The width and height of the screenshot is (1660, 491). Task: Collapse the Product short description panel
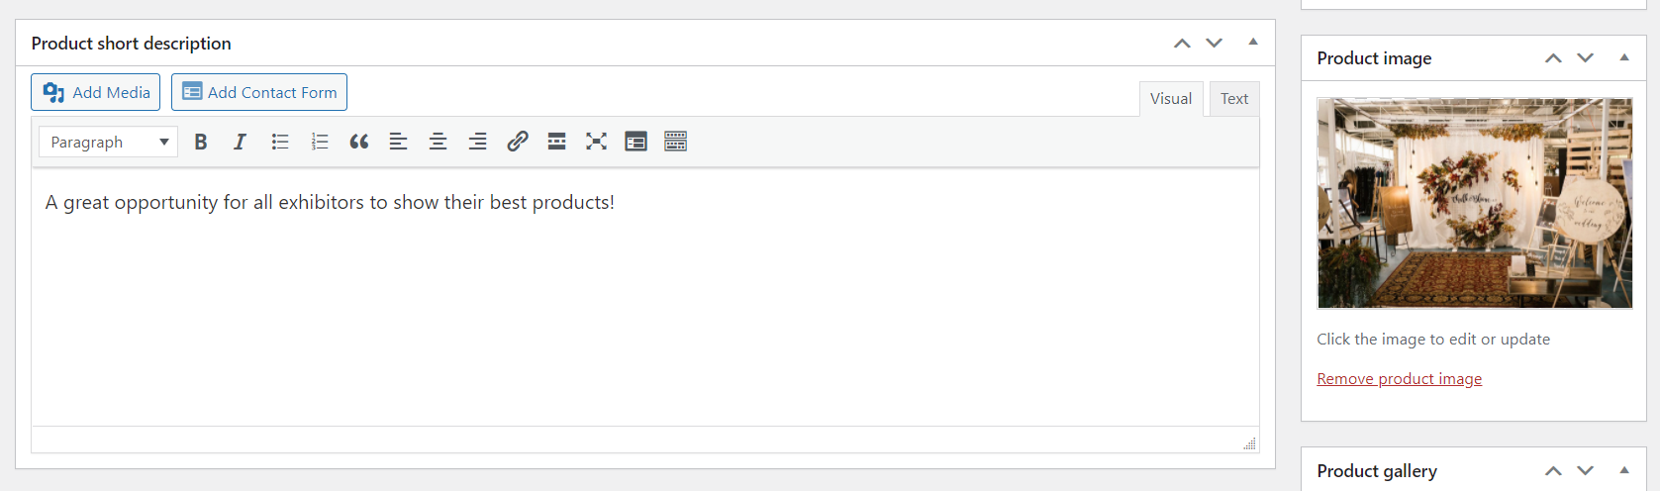(1253, 43)
